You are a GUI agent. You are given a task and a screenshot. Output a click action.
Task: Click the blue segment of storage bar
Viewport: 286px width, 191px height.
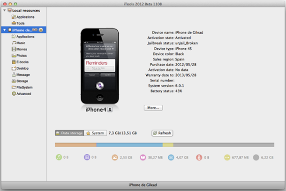(129, 145)
